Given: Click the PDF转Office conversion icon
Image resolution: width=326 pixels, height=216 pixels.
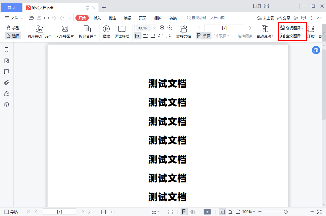Looking at the screenshot, I should pos(39,29).
